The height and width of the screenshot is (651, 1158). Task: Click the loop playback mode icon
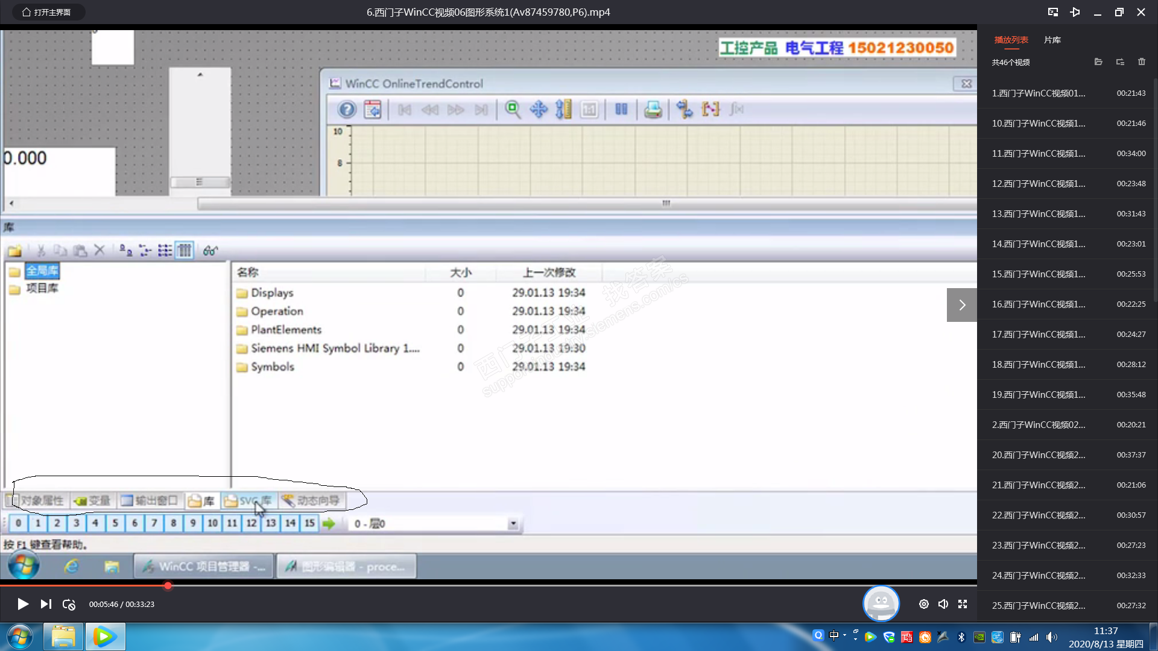(x=69, y=604)
